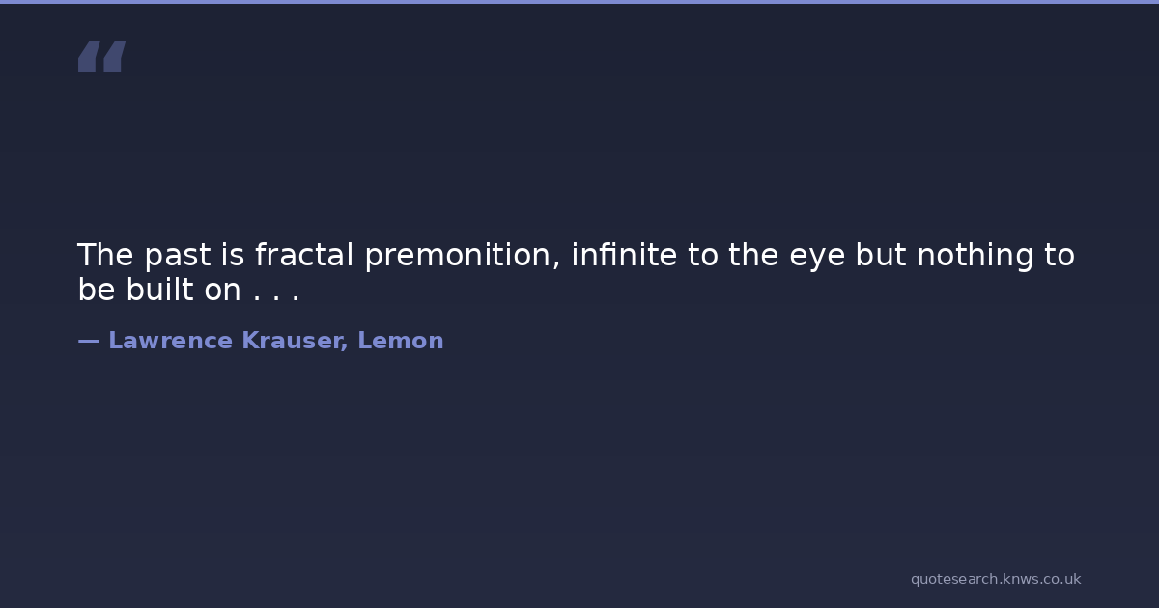Click the word "past" in the quote
The width and height of the screenshot is (1159, 608).
point(176,256)
